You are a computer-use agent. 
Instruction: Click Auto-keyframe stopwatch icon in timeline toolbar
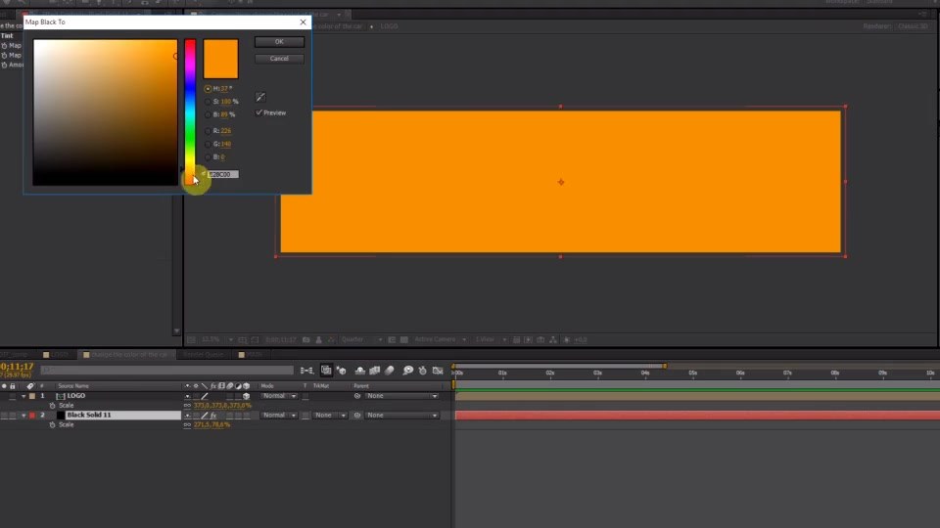pos(423,371)
